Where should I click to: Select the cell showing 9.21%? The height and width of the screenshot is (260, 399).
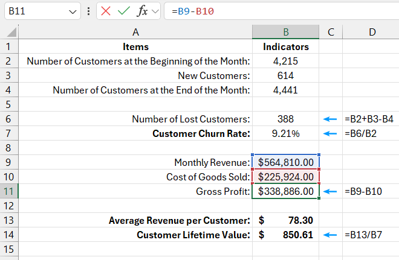point(285,133)
